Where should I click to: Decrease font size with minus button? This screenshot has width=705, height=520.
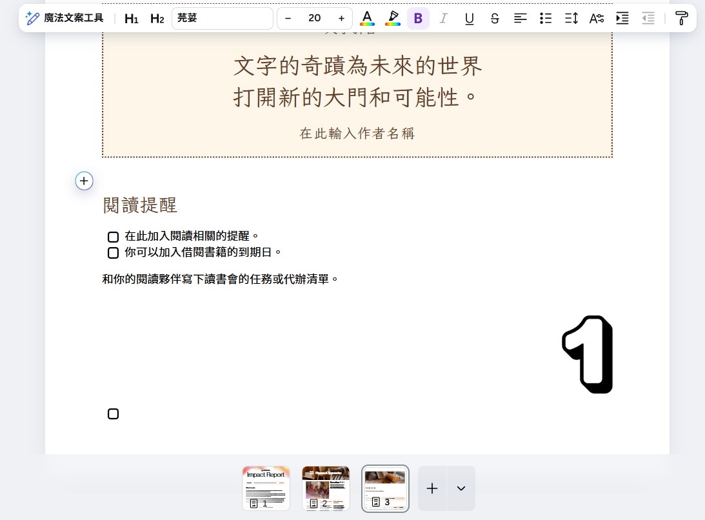pyautogui.click(x=288, y=19)
